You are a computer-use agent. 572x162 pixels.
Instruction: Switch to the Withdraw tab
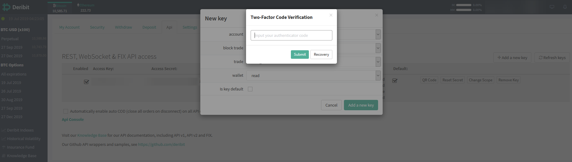(123, 27)
